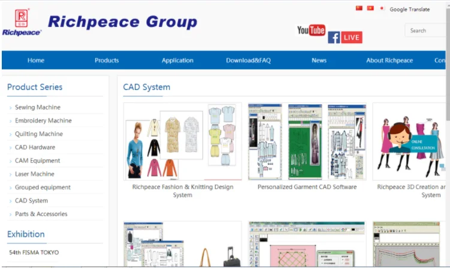
Task: Switch language with the Japanese flag
Action: click(382, 8)
